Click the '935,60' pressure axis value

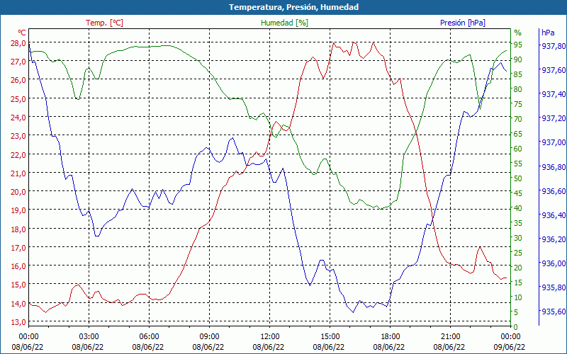click(554, 312)
